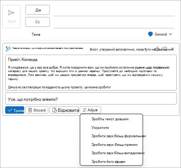Open the Дія recipient picker button
181x168 pixels.
coord(38,10)
